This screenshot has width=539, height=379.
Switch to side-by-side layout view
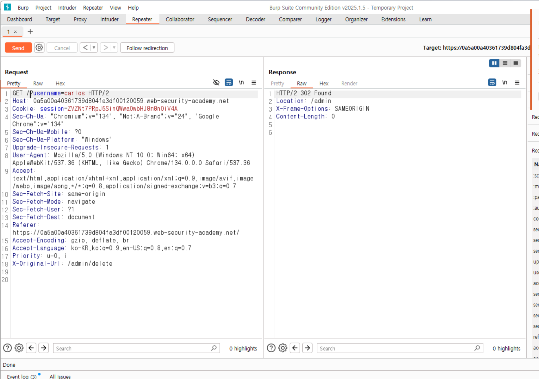tap(494, 63)
